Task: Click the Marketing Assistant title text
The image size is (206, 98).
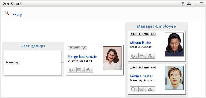Action: click(142, 80)
